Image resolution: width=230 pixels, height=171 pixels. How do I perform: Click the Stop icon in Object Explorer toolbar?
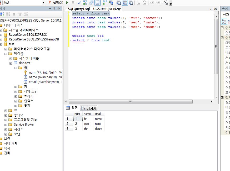tap(14, 14)
